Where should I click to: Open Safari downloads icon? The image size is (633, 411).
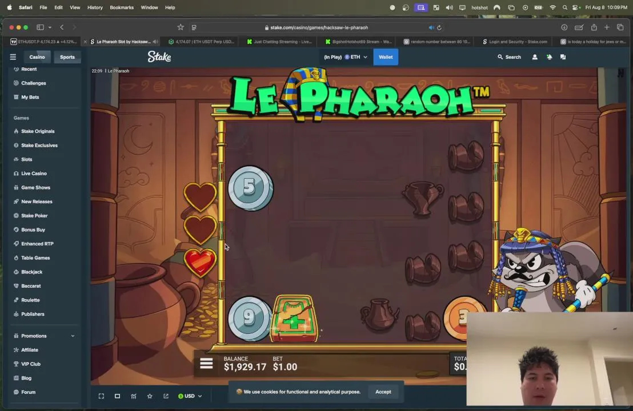tap(564, 27)
